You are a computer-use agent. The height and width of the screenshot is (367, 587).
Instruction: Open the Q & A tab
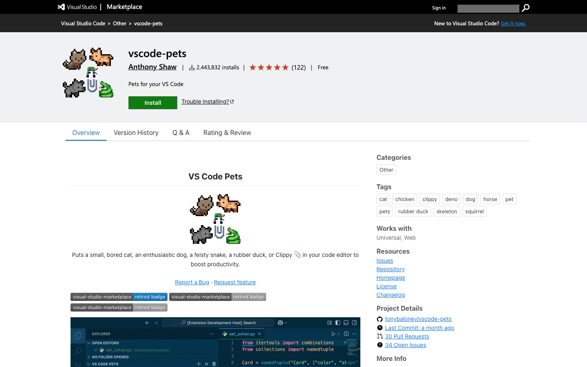tap(181, 133)
